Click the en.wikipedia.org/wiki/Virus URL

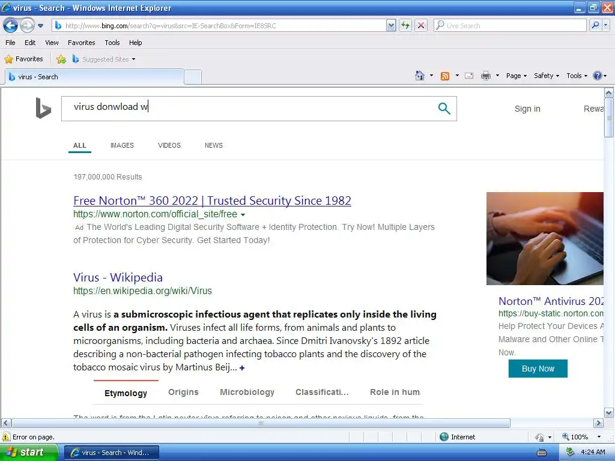(142, 291)
